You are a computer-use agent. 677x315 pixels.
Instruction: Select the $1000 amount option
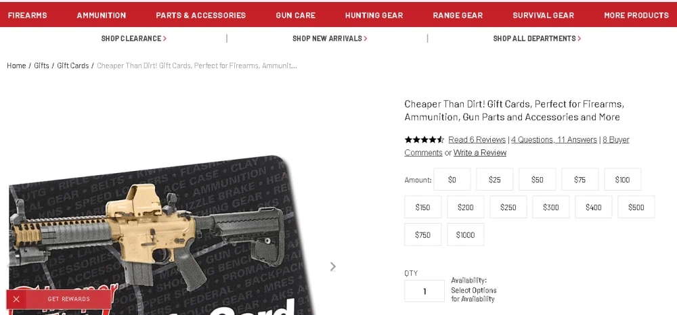pyautogui.click(x=466, y=235)
